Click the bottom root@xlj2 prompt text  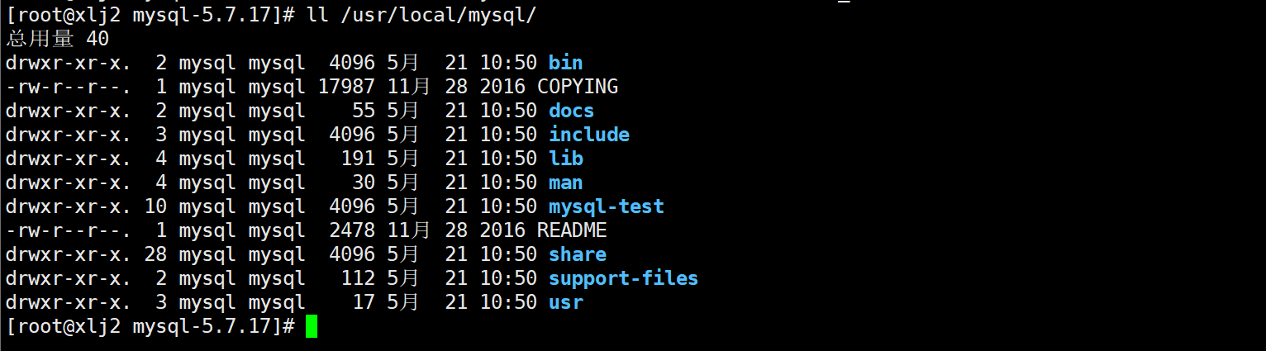150,326
